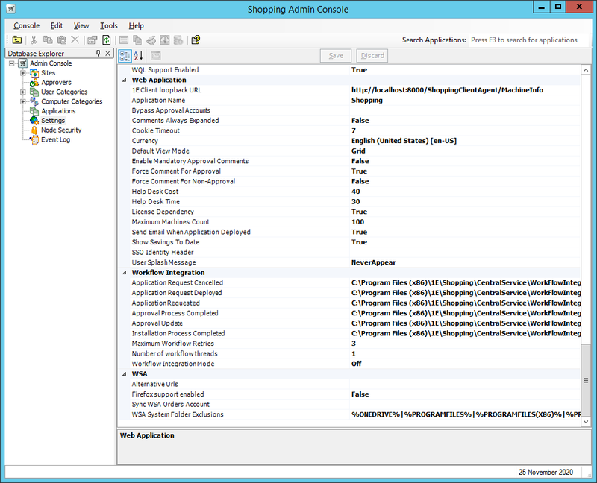597x483 pixels.
Task: Open the Tools menu
Action: [109, 26]
